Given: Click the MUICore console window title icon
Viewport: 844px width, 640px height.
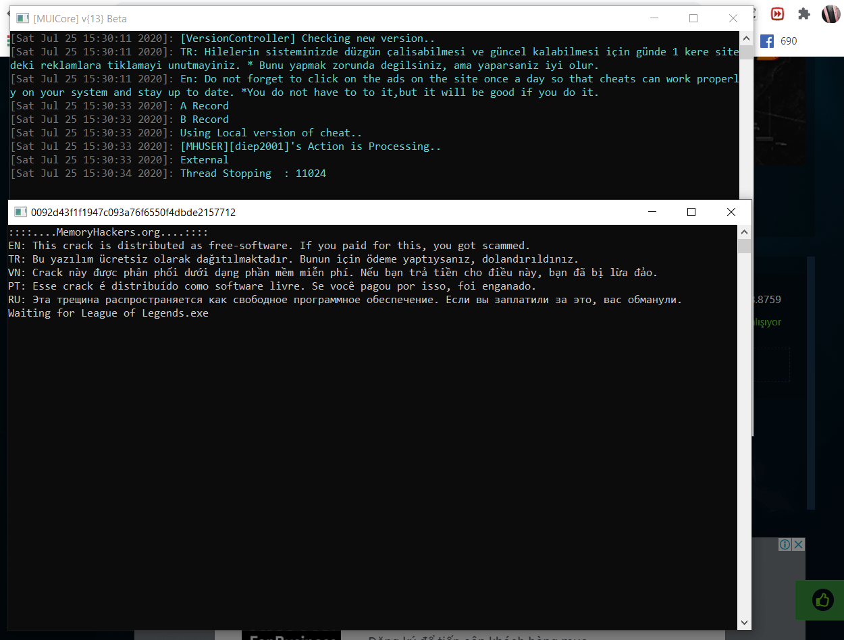Looking at the screenshot, I should pos(22,19).
